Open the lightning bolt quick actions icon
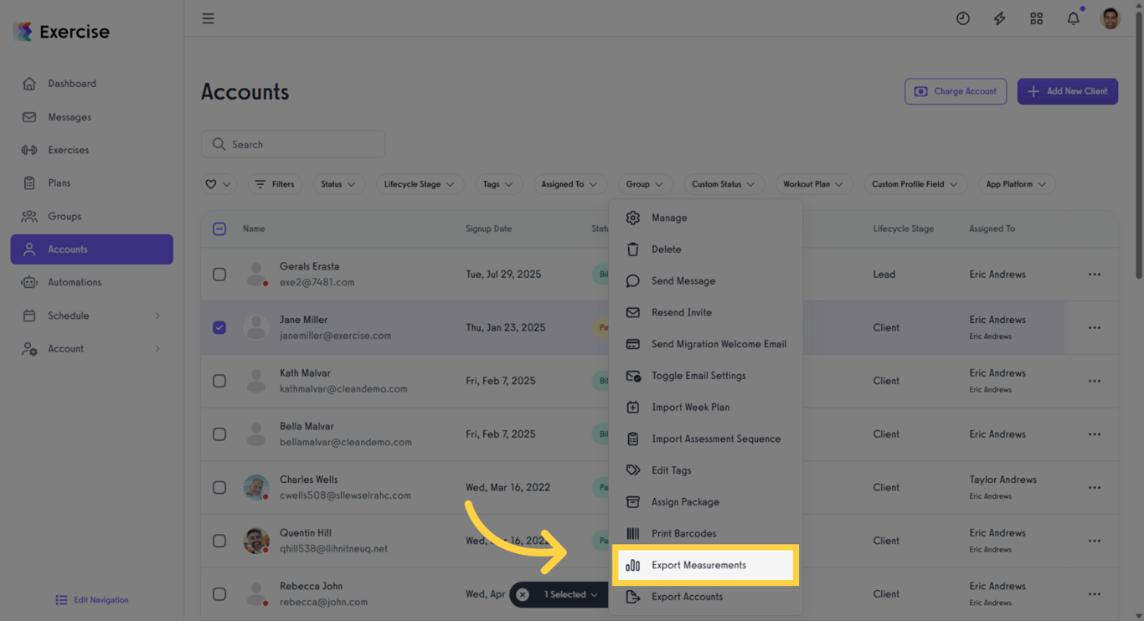Viewport: 1144px width, 621px height. [999, 18]
